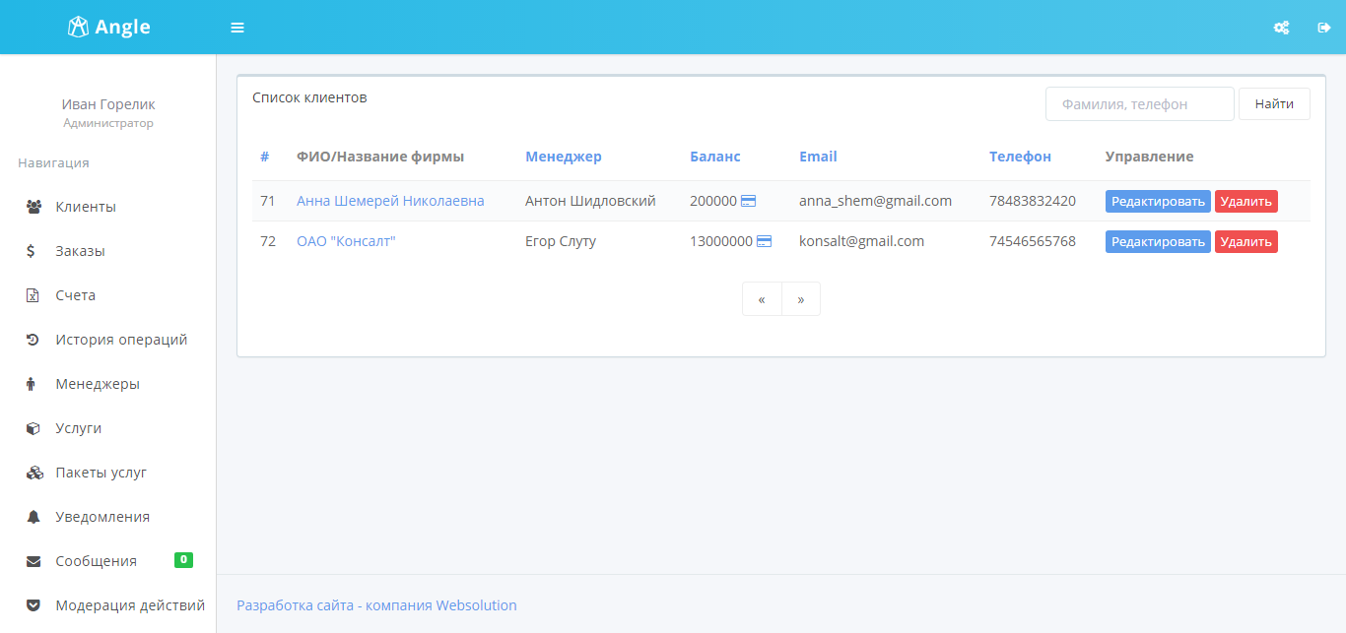Image resolution: width=1346 pixels, height=633 pixels.
Task: Click the История операций history icon
Action: point(31,339)
